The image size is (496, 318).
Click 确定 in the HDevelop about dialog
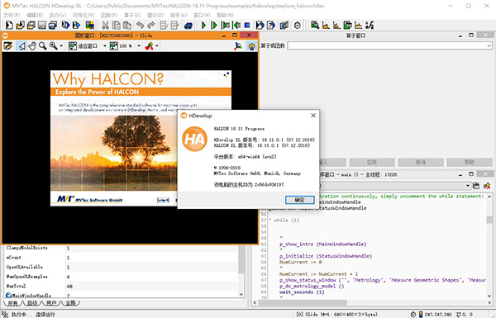(x=299, y=200)
